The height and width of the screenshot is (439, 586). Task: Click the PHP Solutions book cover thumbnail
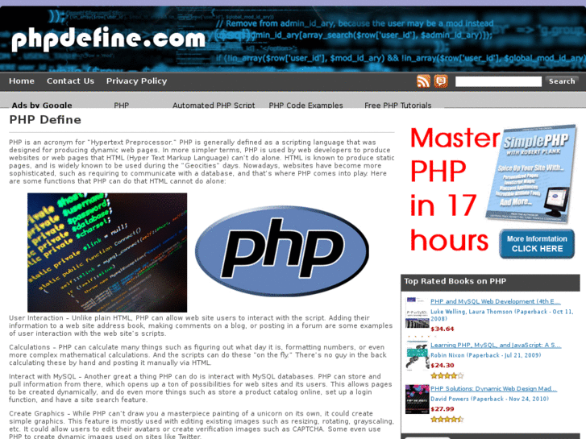click(x=417, y=400)
